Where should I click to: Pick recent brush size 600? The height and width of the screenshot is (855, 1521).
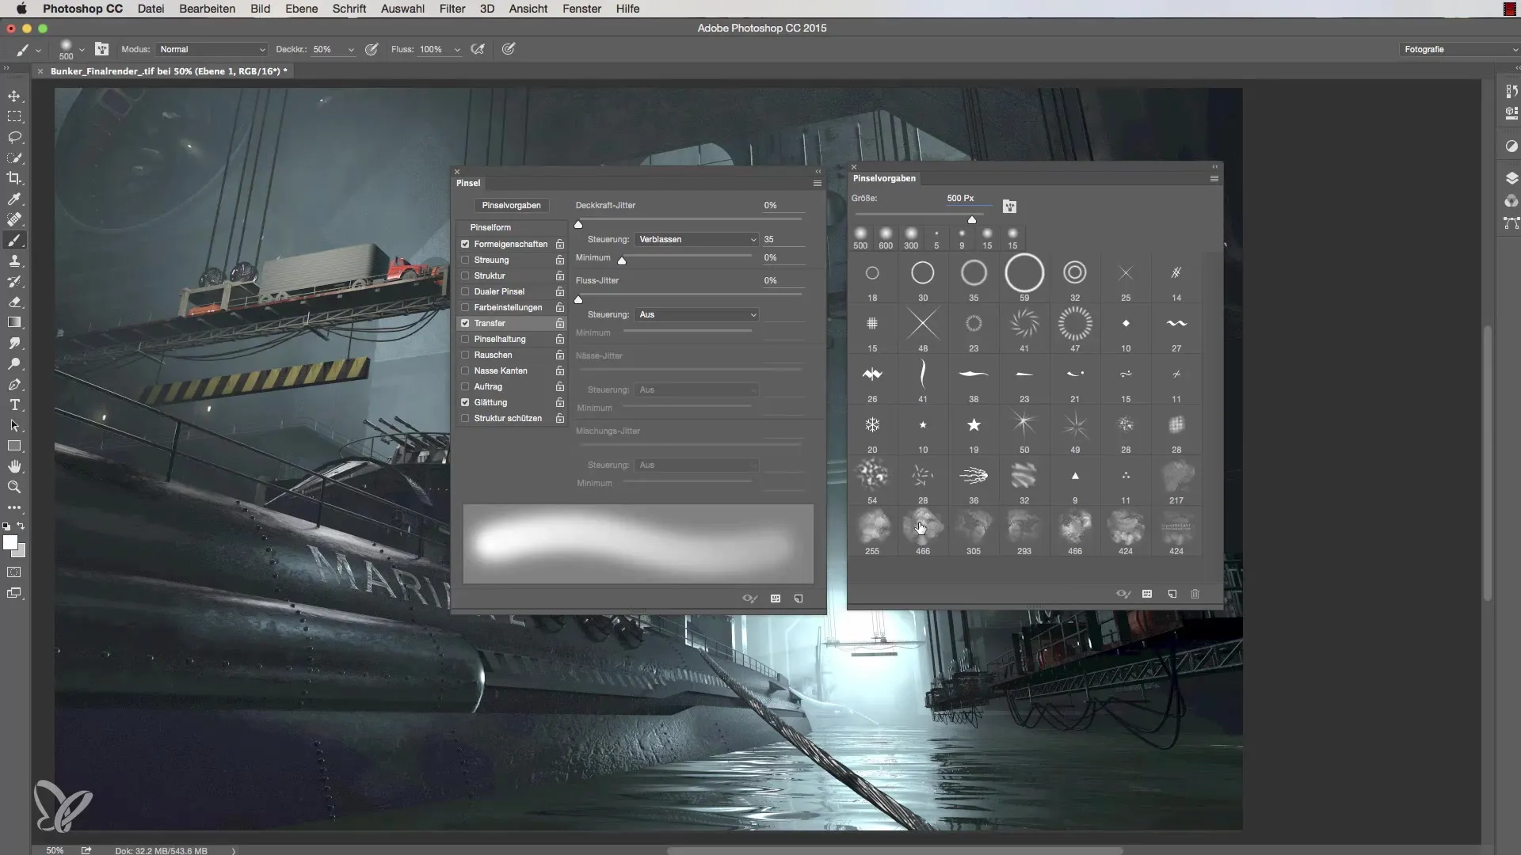click(x=886, y=237)
